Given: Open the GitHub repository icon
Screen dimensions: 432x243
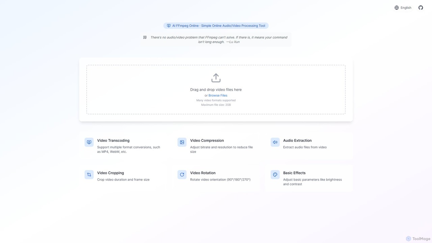Looking at the screenshot, I should (421, 8).
